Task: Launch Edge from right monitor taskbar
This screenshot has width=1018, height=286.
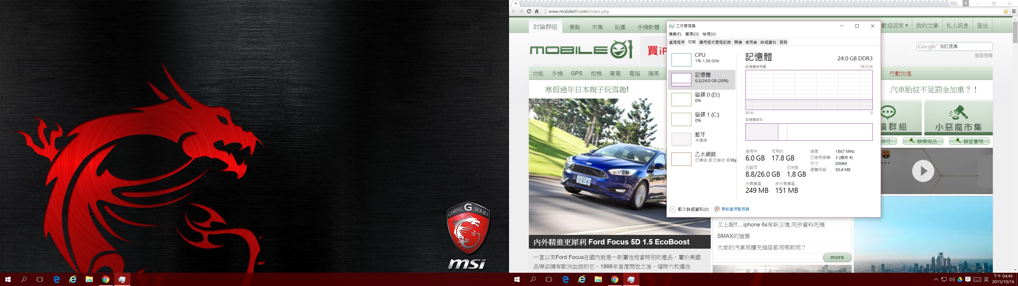Action: coord(565,279)
